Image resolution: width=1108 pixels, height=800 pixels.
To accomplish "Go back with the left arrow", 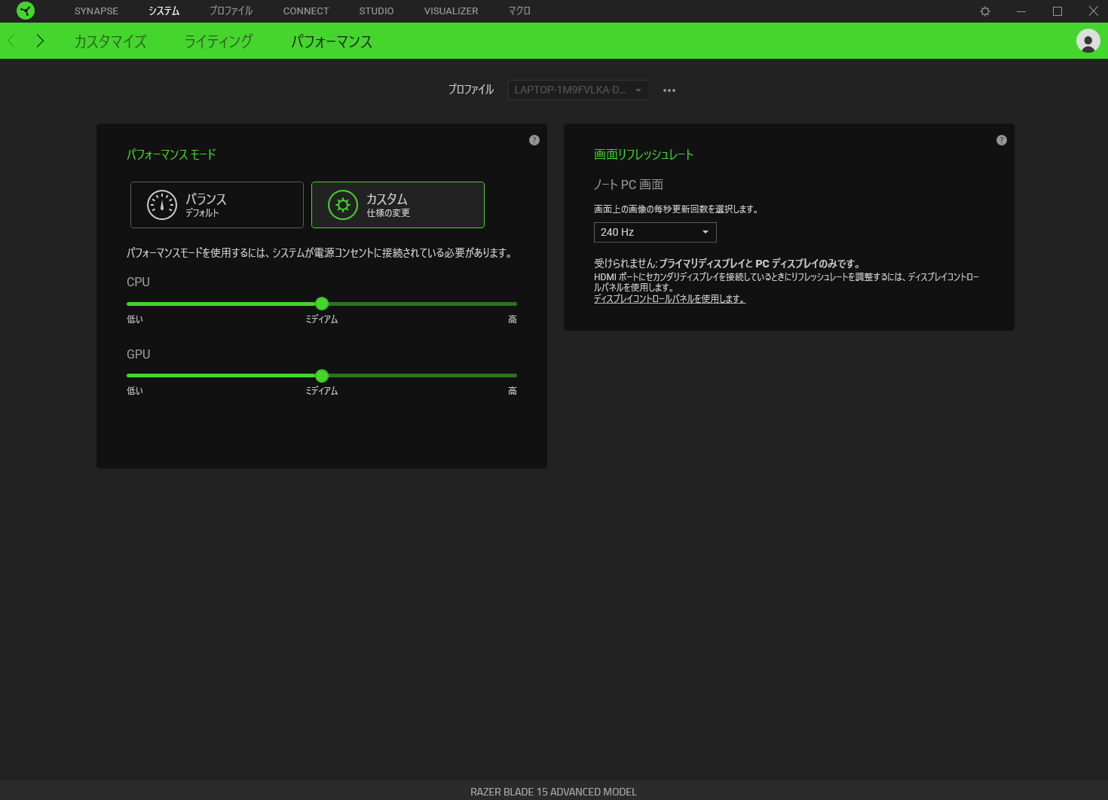I will pos(12,41).
